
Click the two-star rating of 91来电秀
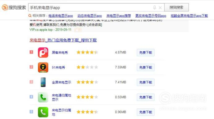[87, 67]
